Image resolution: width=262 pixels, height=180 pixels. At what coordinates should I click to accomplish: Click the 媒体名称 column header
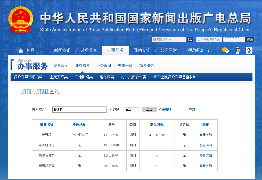click(47, 125)
